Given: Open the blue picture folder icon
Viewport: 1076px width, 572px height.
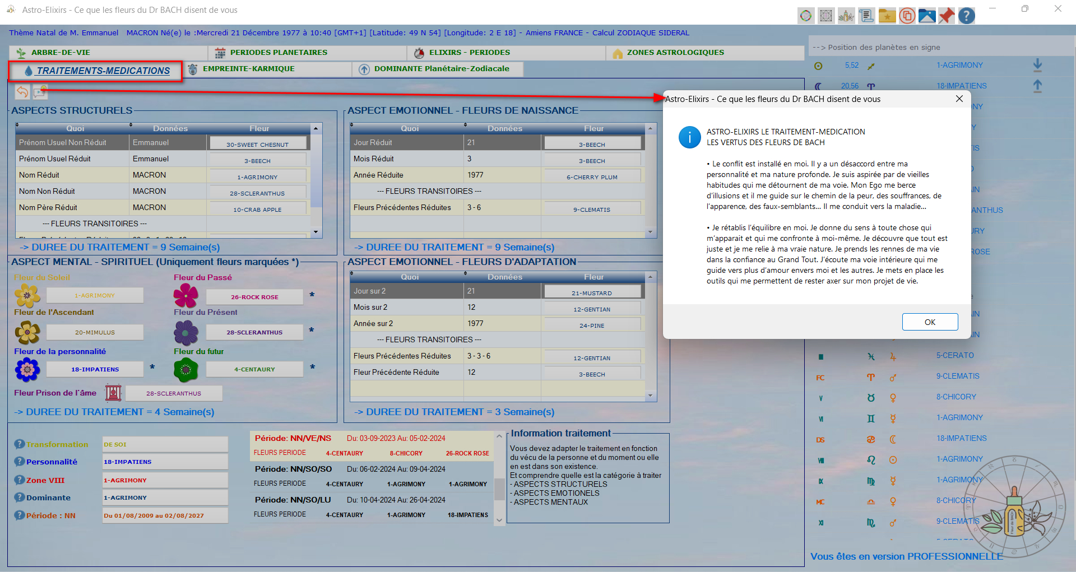Looking at the screenshot, I should pyautogui.click(x=927, y=16).
